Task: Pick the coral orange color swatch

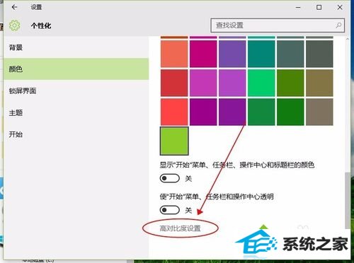Action: (174, 54)
